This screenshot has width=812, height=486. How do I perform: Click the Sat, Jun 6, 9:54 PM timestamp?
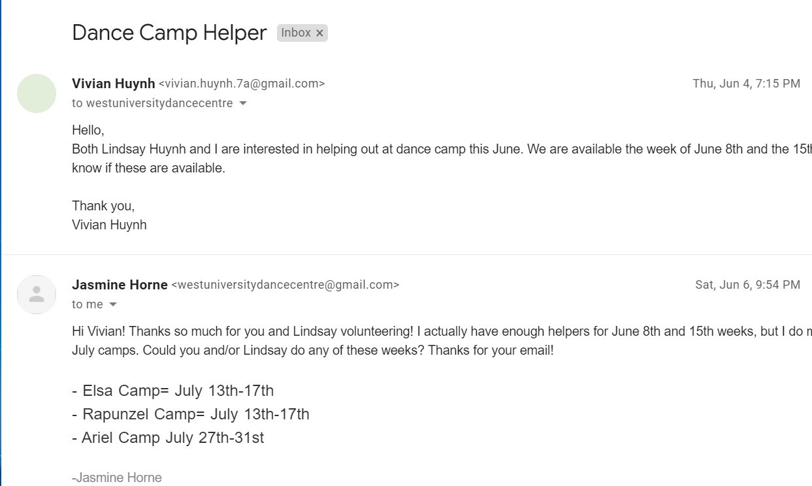(x=747, y=285)
